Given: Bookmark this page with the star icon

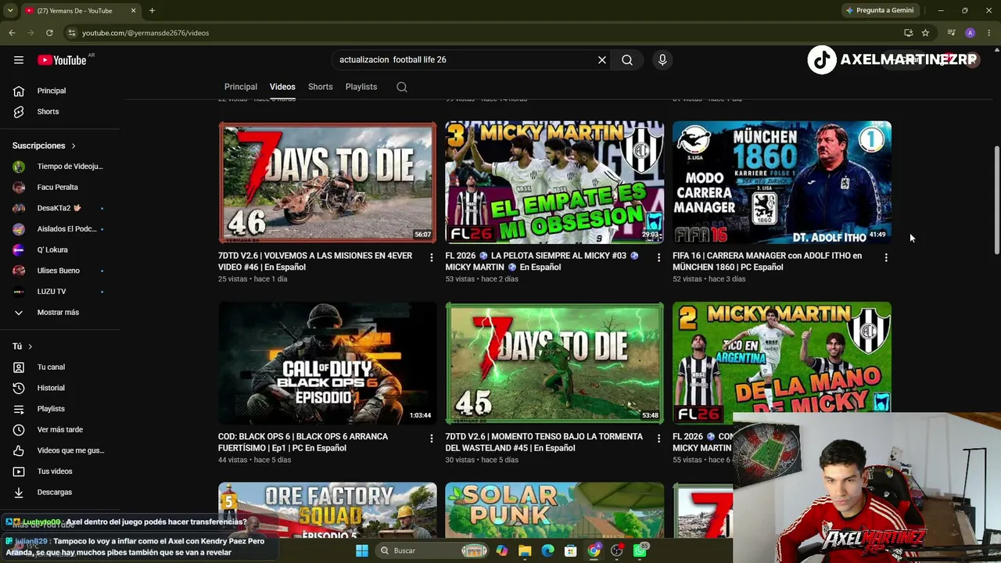Looking at the screenshot, I should [x=925, y=33].
